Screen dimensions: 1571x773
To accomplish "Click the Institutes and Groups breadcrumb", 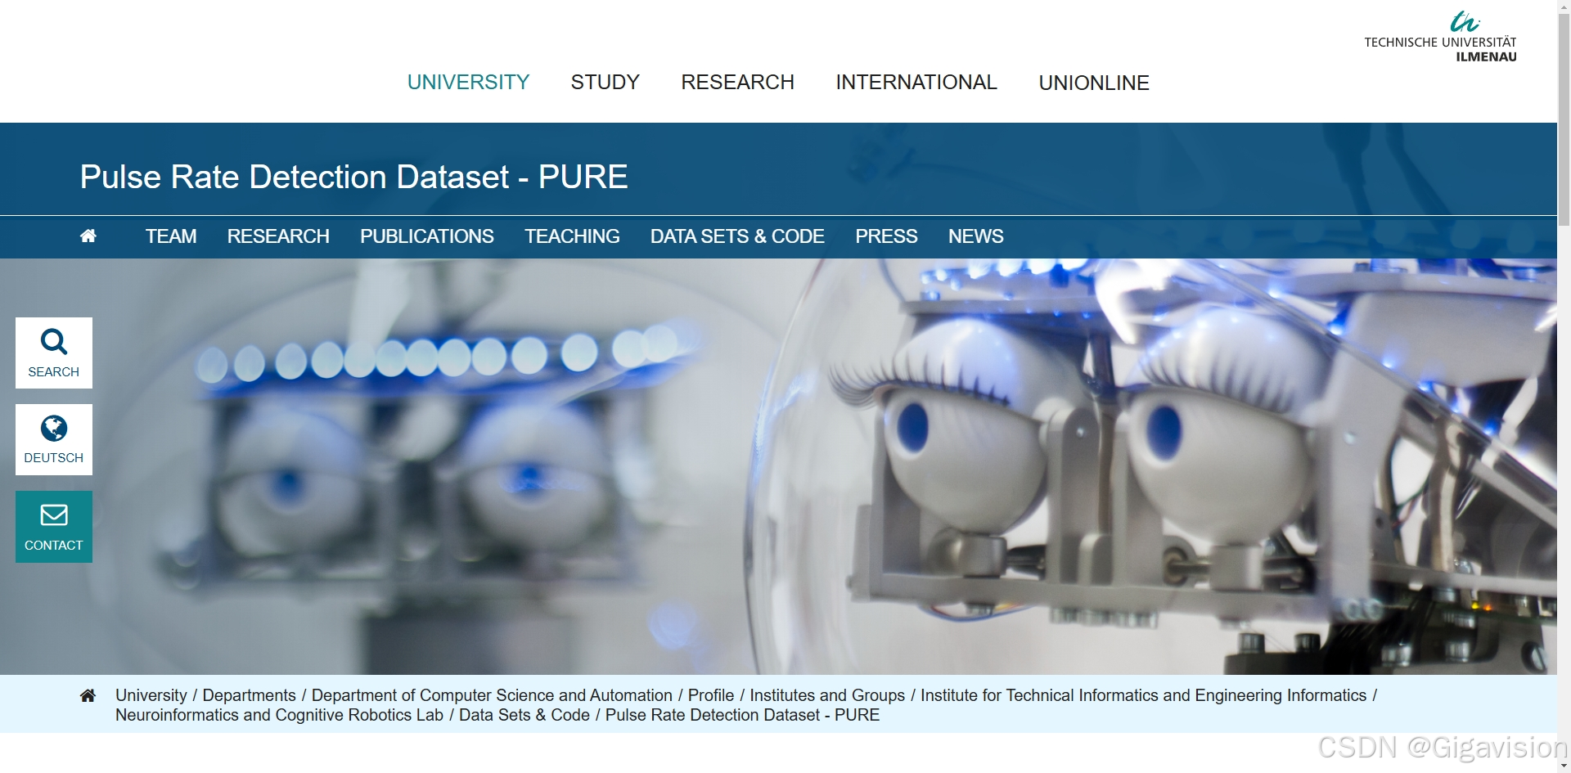I will pos(827,695).
